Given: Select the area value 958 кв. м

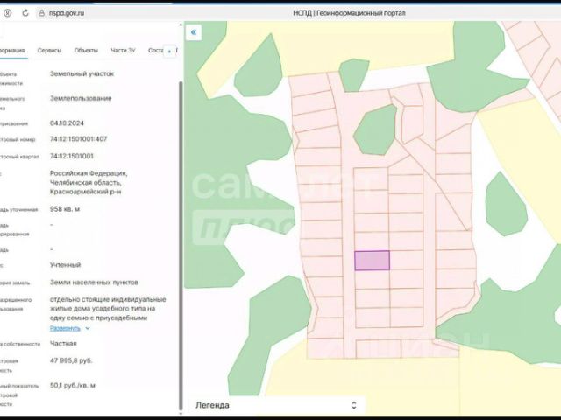Looking at the screenshot, I should [65, 209].
